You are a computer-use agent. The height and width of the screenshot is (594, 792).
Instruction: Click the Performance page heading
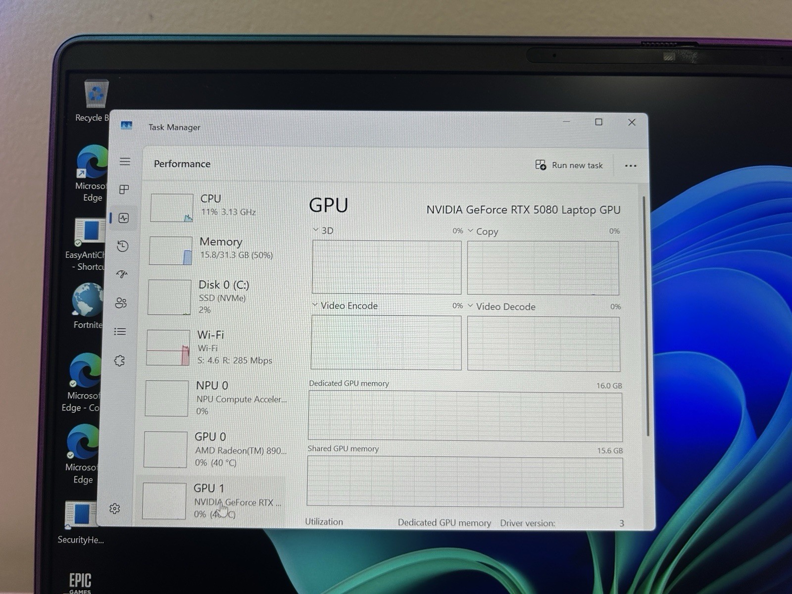click(x=182, y=164)
